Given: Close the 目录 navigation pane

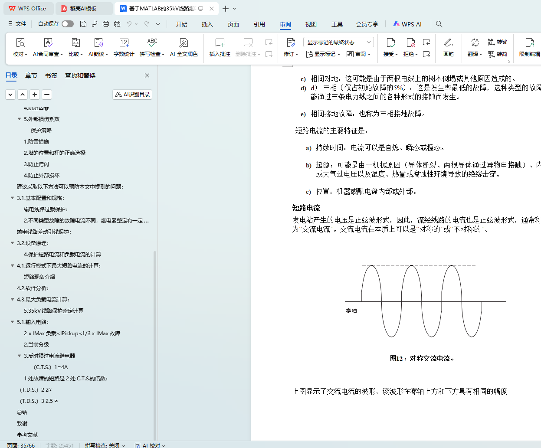Looking at the screenshot, I should click(147, 75).
